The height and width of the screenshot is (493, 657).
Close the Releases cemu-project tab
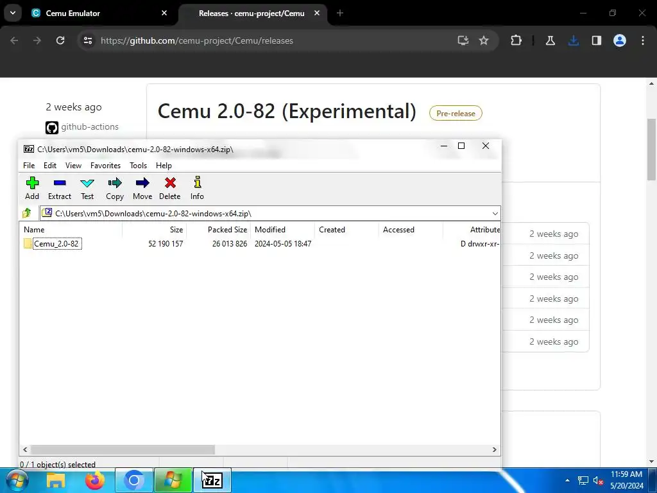317,13
